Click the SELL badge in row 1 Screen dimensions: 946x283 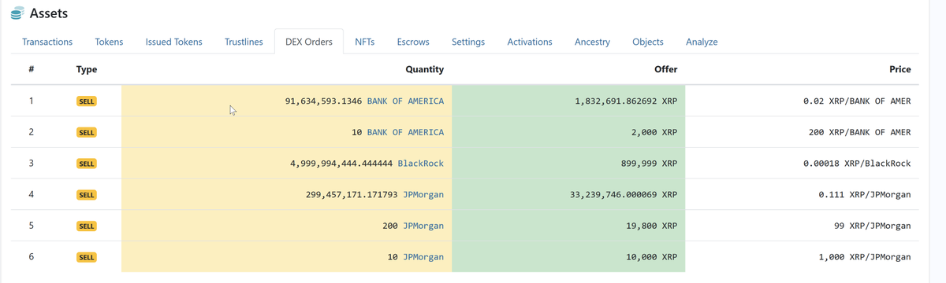87,101
